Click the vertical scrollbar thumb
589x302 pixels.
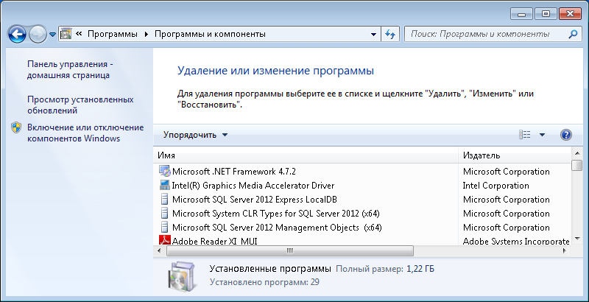[x=576, y=166]
